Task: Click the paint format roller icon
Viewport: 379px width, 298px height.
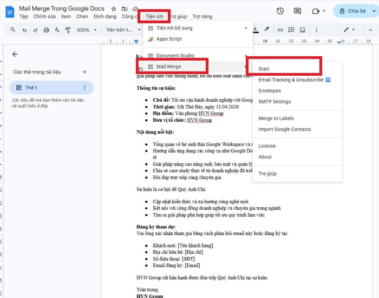Action: [68, 30]
